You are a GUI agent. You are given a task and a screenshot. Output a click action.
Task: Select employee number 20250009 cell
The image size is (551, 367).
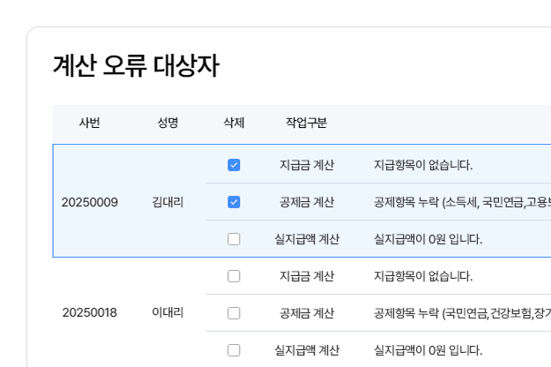tap(89, 202)
